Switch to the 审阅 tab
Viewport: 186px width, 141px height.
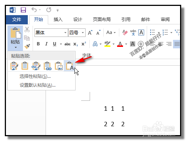165,20
